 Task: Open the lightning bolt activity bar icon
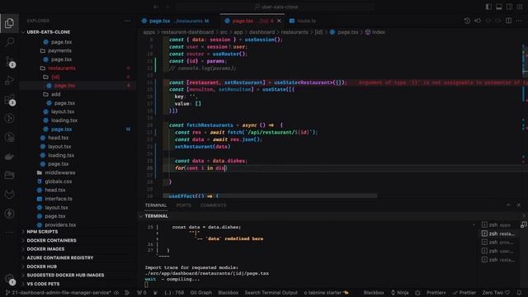9,213
